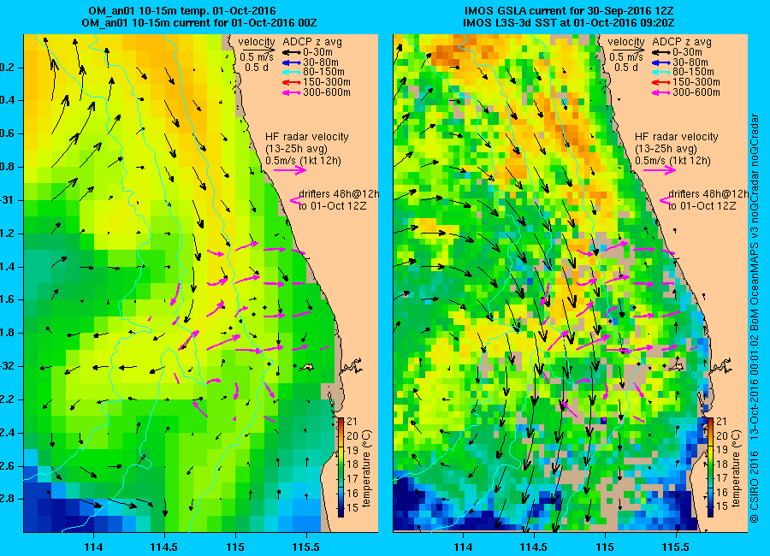The width and height of the screenshot is (770, 556).
Task: Click the magenta 300-600m legend arrow in left panel
Action: click(x=291, y=92)
